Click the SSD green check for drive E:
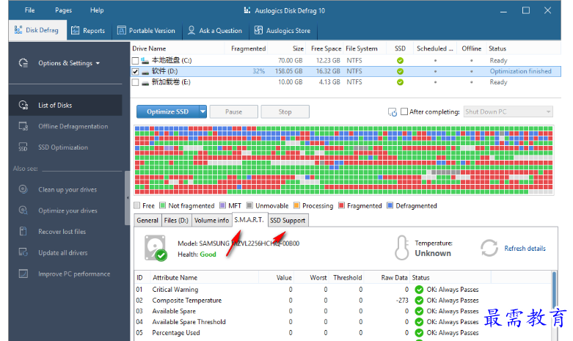 tap(400, 82)
